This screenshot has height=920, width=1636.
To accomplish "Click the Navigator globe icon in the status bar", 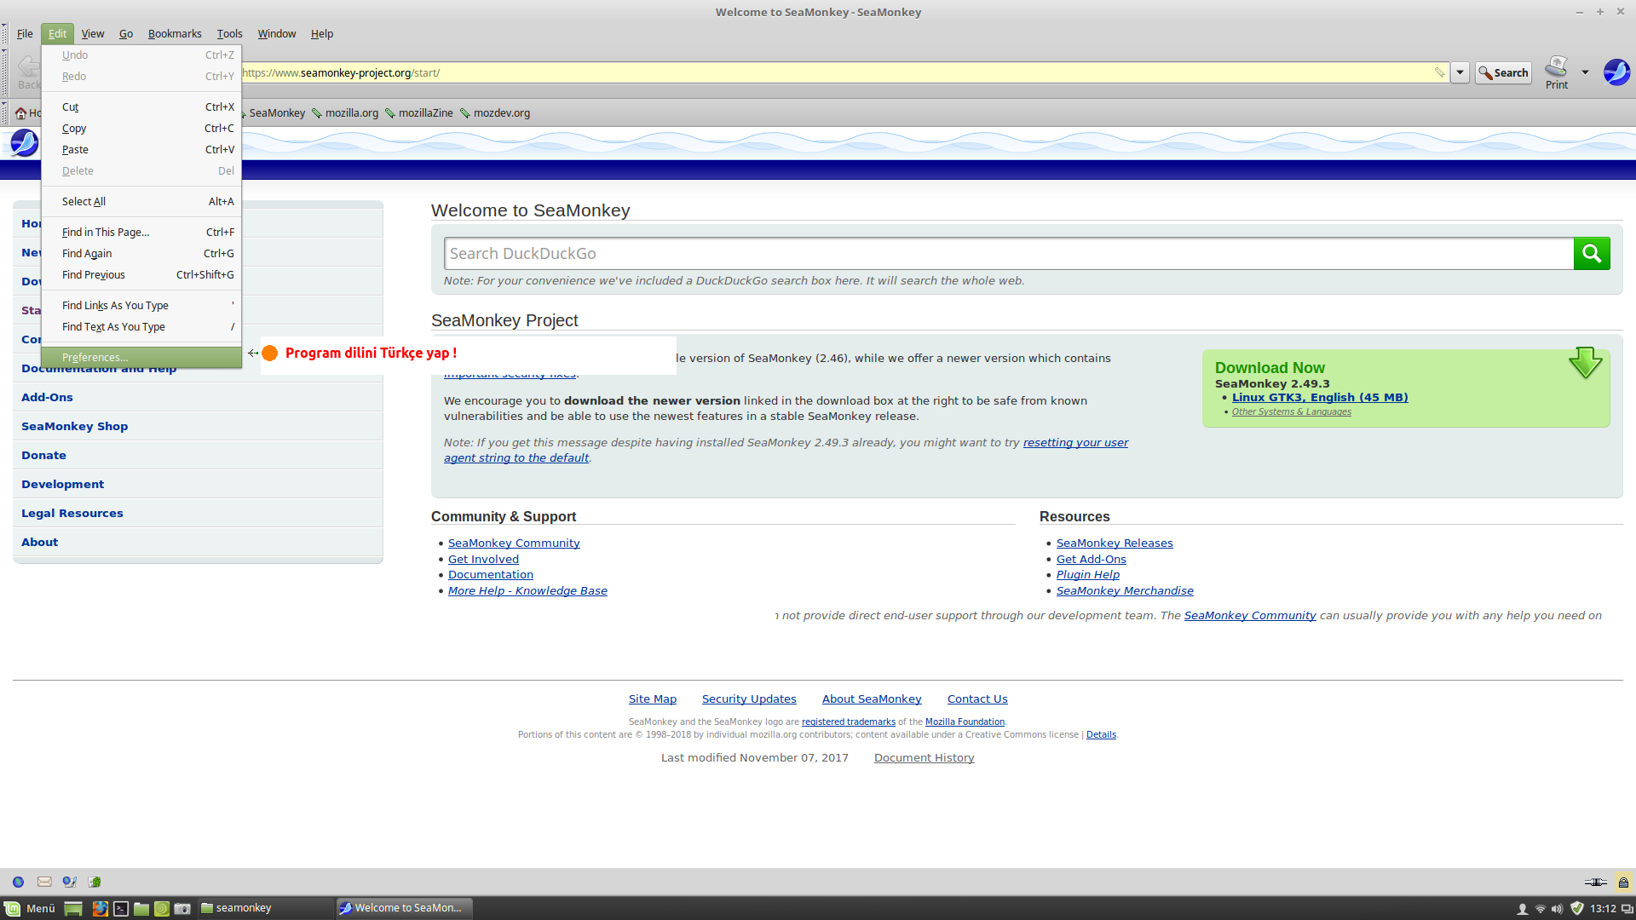I will [x=19, y=882].
